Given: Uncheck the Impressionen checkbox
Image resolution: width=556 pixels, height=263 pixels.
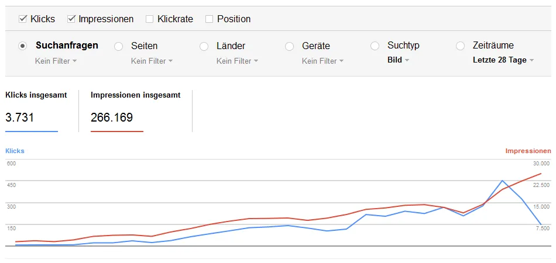Looking at the screenshot, I should coord(71,19).
